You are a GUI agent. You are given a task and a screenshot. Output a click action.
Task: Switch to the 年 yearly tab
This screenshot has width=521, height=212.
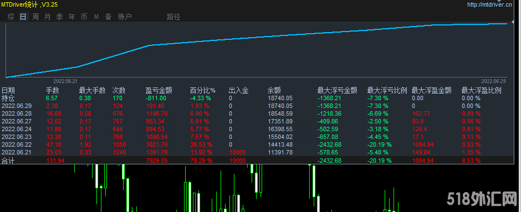(x=71, y=17)
